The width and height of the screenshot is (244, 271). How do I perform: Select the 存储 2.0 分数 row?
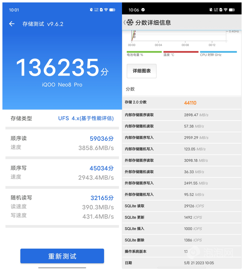point(182,103)
